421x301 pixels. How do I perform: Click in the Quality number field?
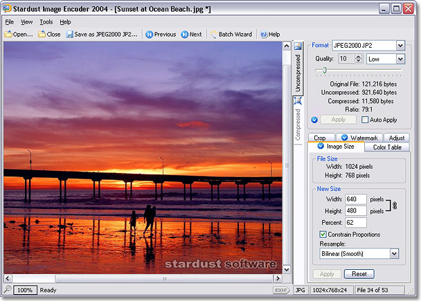(346, 59)
